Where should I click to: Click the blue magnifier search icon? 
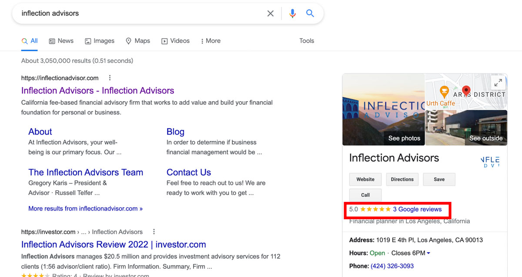310,13
